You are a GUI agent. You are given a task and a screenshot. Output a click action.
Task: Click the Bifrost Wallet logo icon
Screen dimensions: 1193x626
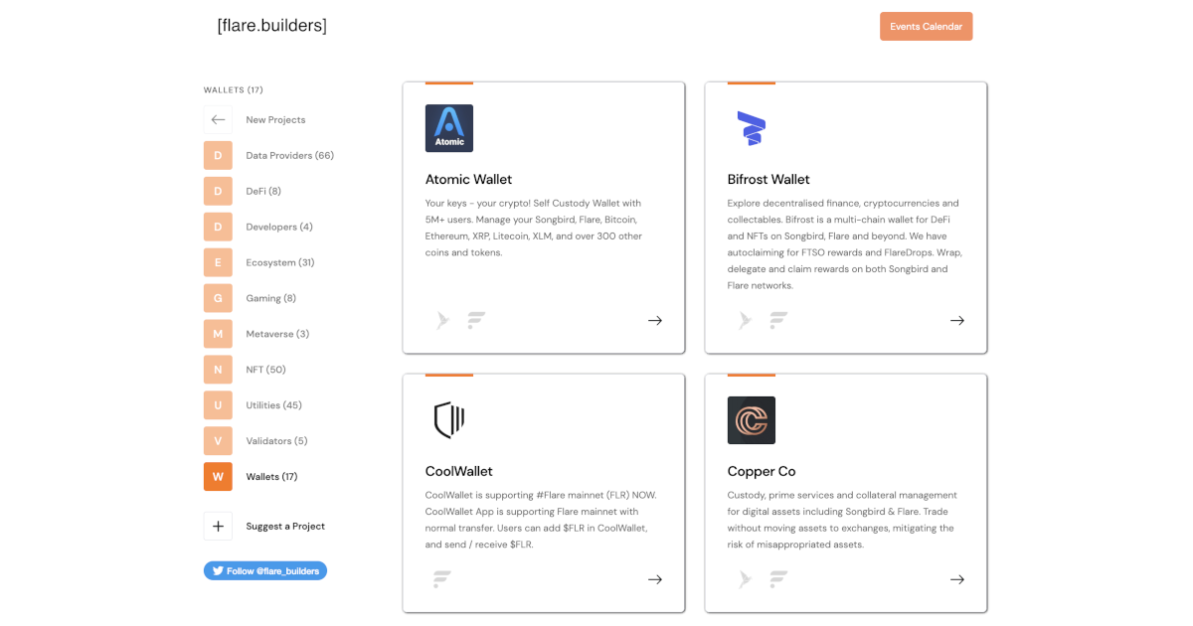click(751, 127)
